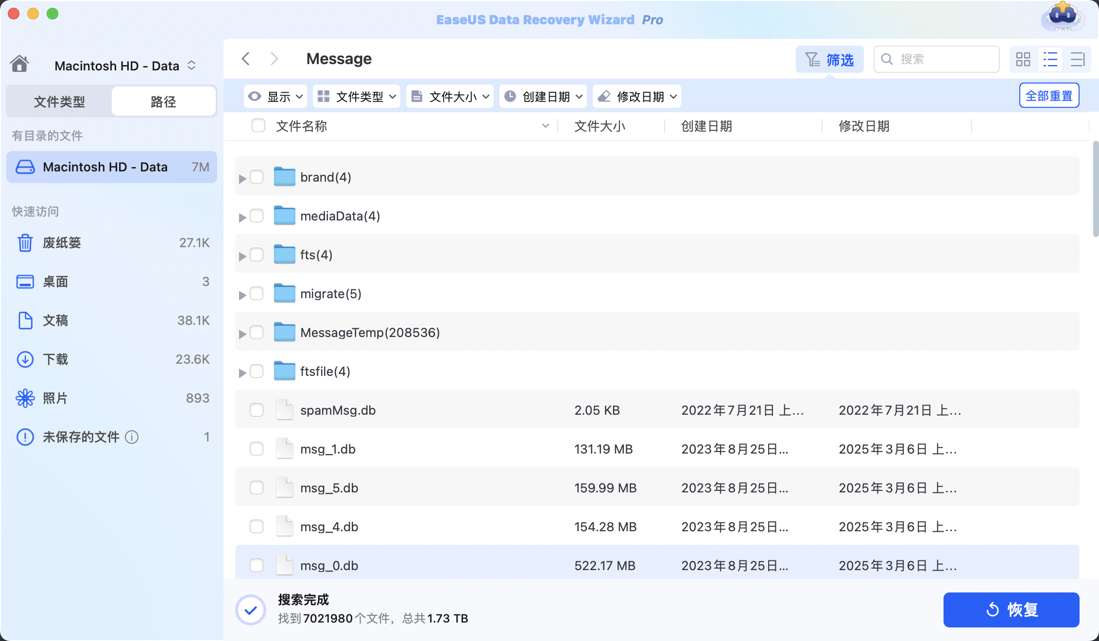Go back with the left arrow

click(246, 59)
